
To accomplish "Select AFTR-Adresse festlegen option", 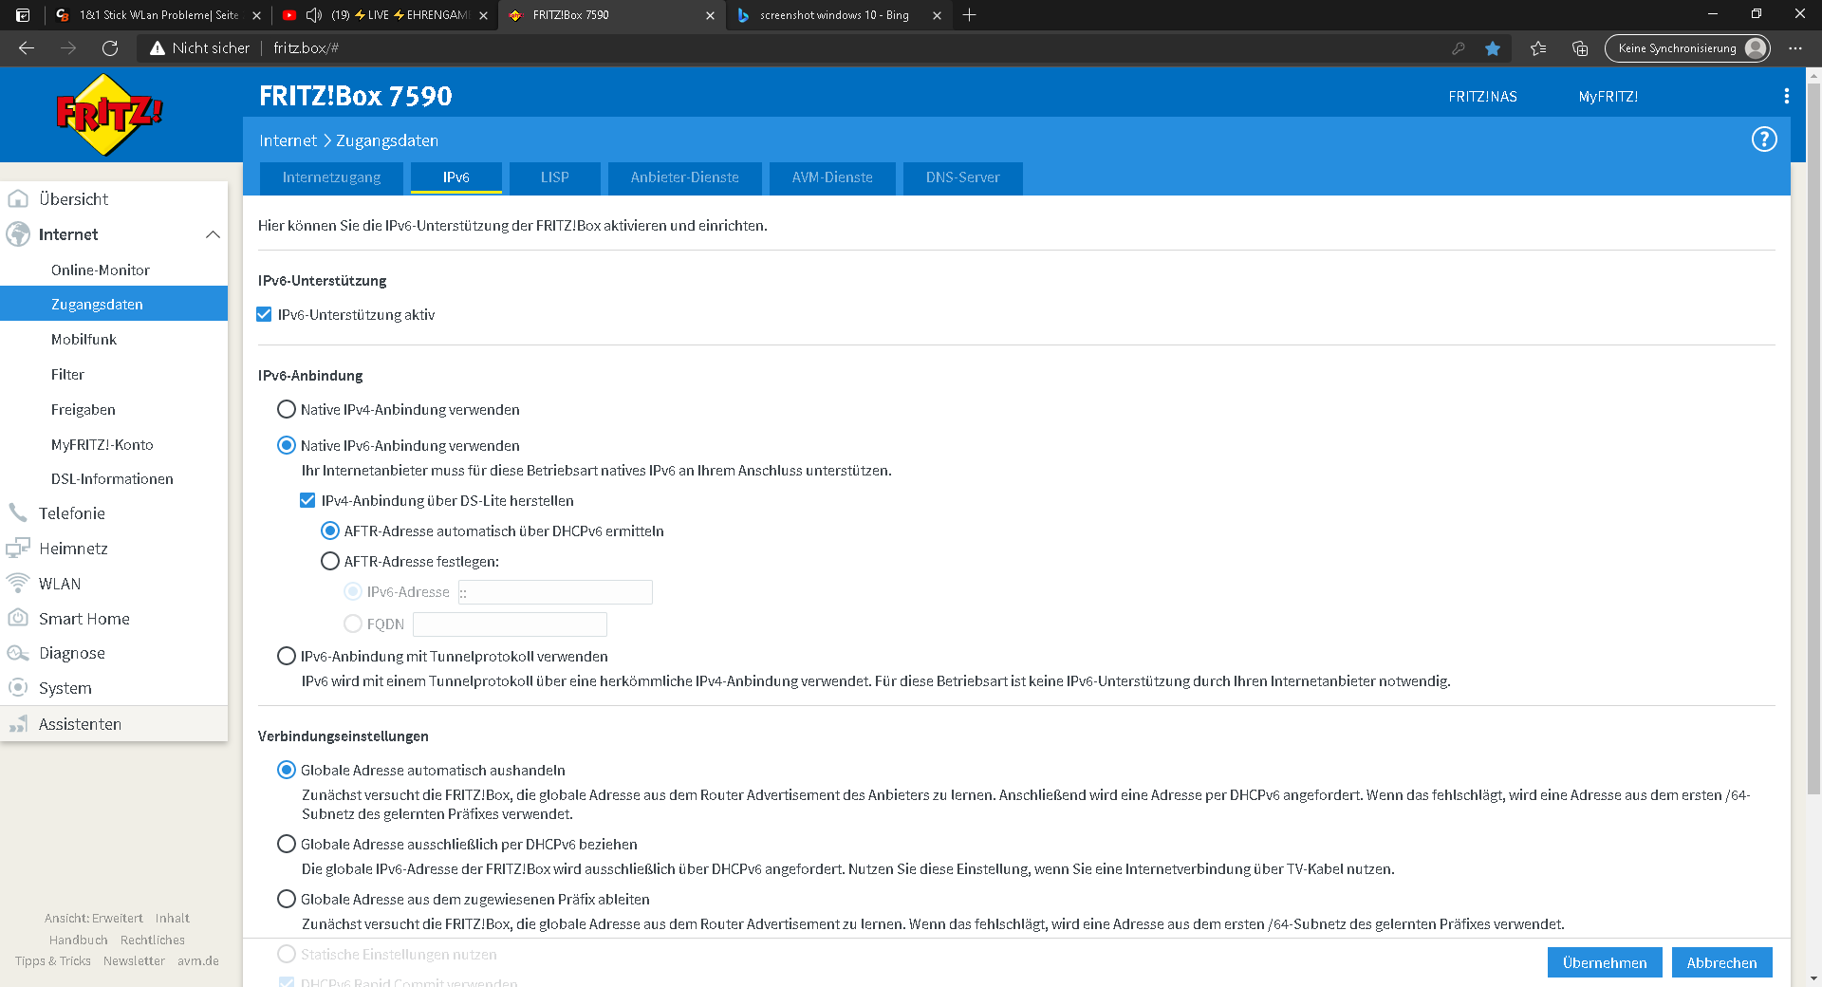I will (x=329, y=561).
